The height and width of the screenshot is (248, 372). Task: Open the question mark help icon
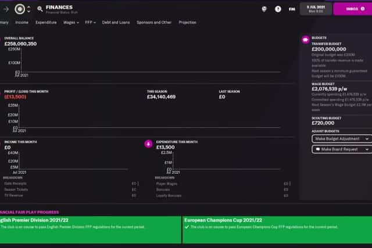pyautogui.click(x=278, y=9)
